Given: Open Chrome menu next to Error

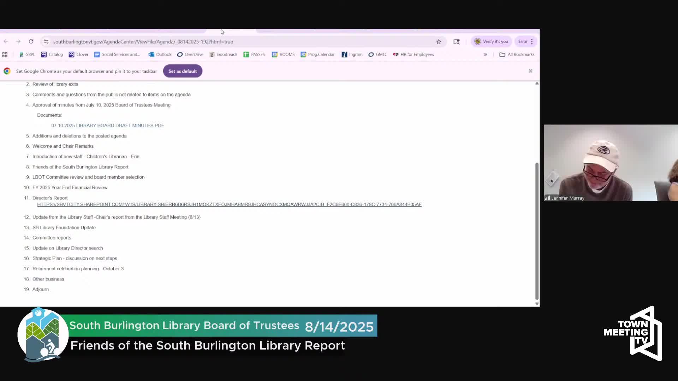Looking at the screenshot, I should [532, 42].
